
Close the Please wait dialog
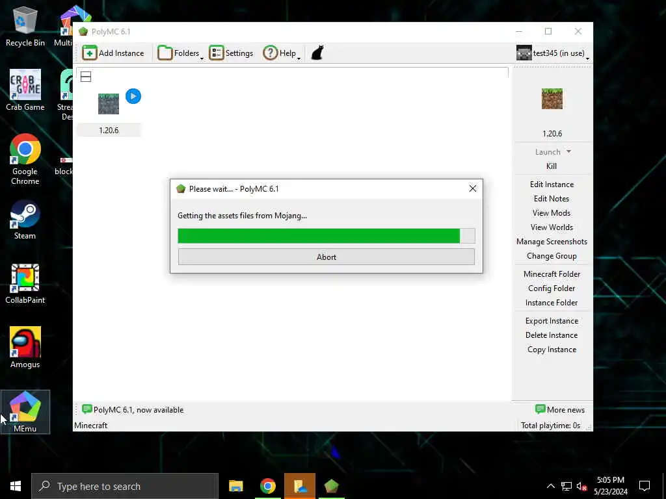pyautogui.click(x=472, y=188)
